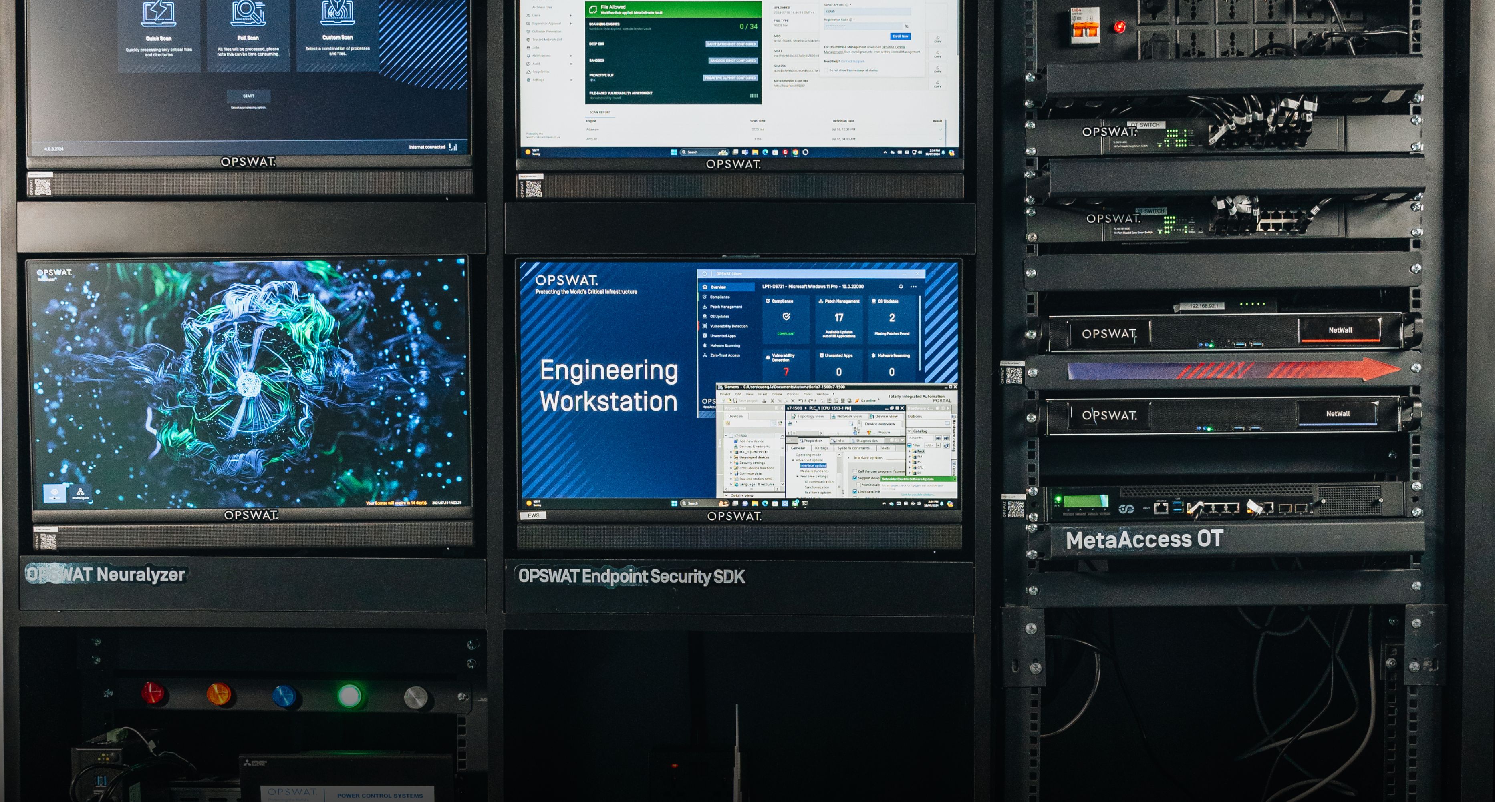The height and width of the screenshot is (802, 1495).
Task: Select the Quick Scan lightning laptop icon
Action: 159,14
